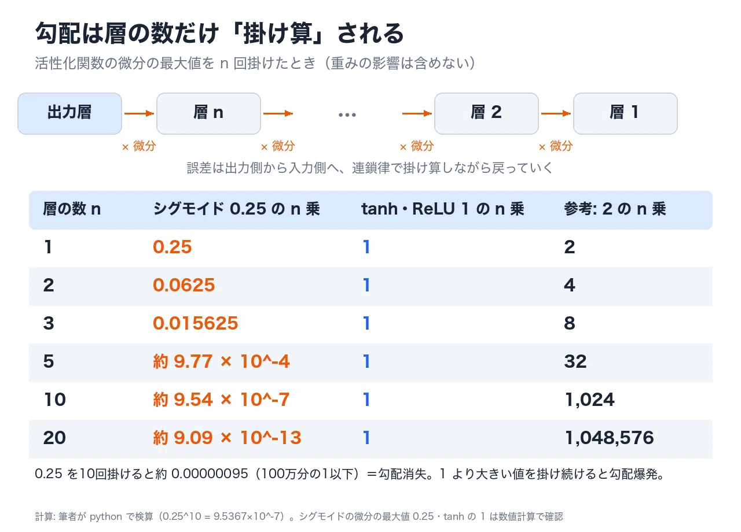Select the 参考: 2 の n 乗 header
Image resolution: width=741 pixels, height=532 pixels.
coord(615,209)
